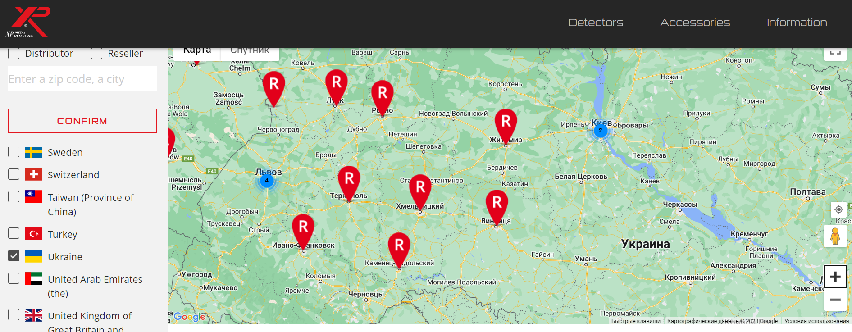Switch map to Спутник satellite view

250,53
